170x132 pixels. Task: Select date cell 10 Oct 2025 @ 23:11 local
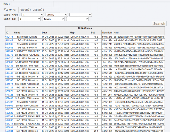(x=55, y=127)
